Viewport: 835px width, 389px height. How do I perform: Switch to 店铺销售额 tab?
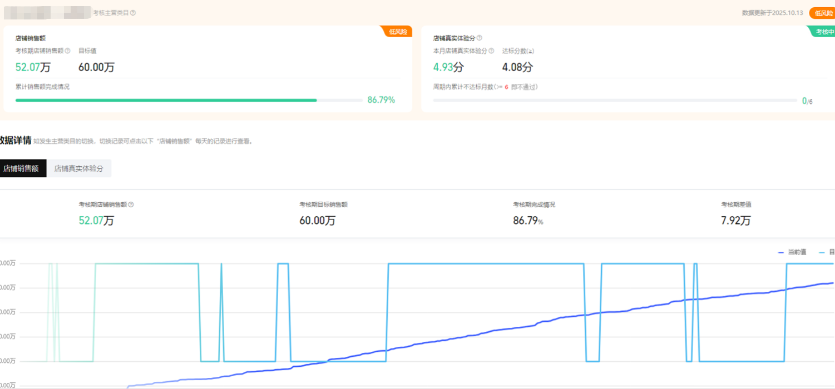point(21,168)
